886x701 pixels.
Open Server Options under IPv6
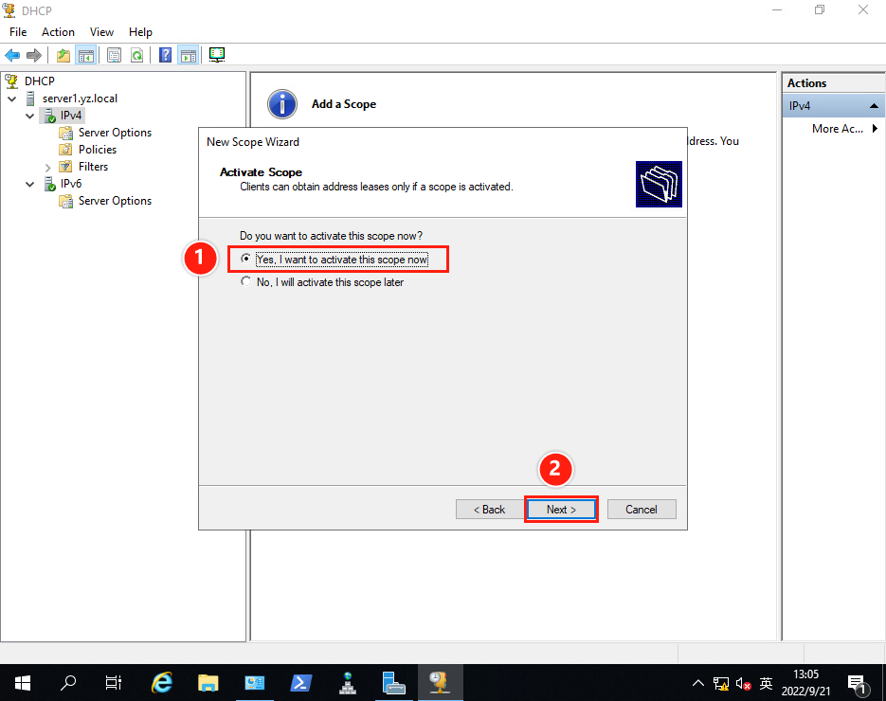115,201
